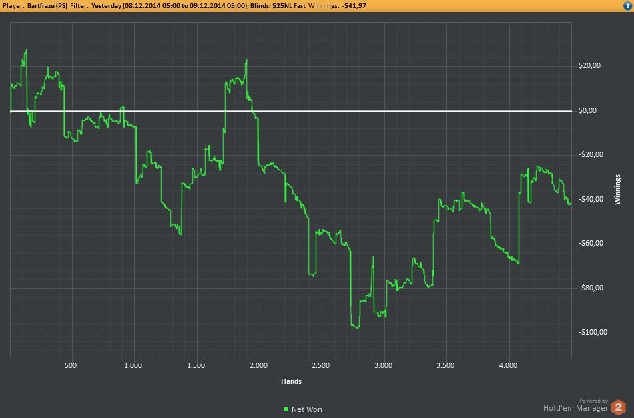This screenshot has width=634, height=418.
Task: Toggle the Net Won series legend label
Action: coord(307,409)
